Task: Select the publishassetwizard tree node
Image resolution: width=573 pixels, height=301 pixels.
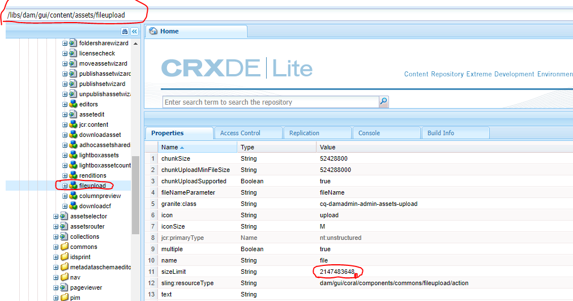Action: click(105, 74)
